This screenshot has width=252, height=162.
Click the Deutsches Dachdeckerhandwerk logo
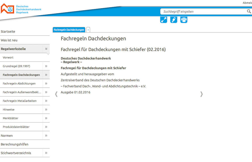pos(21,9)
